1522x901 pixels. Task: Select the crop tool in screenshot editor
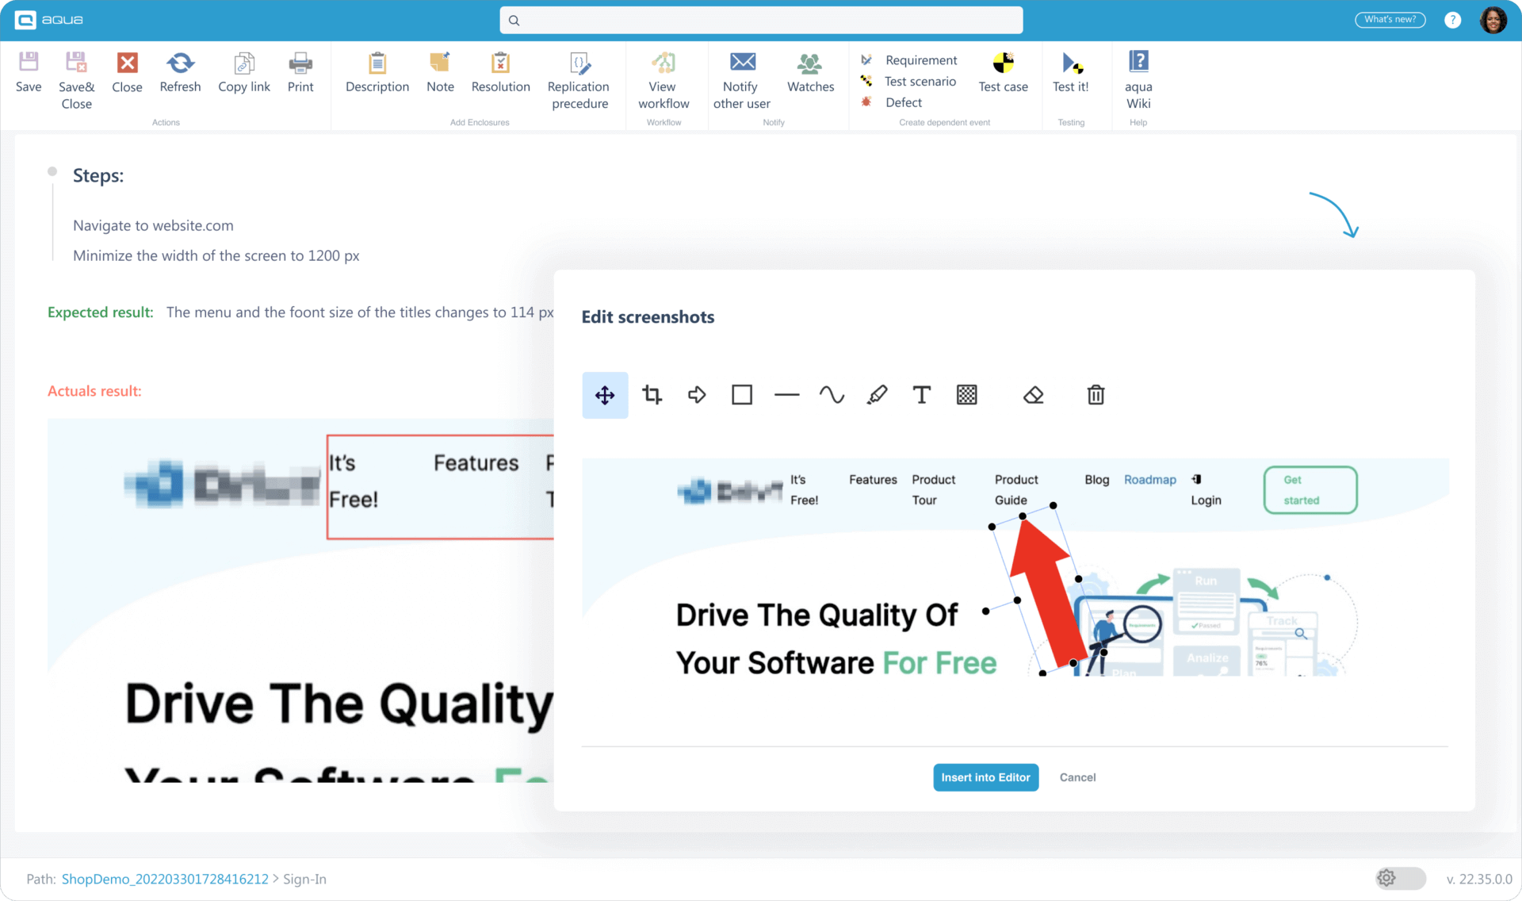(652, 394)
